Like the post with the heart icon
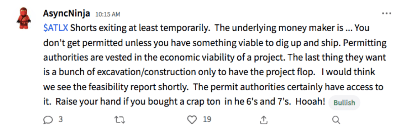Viewport: 400px width, 131px height. [192, 120]
